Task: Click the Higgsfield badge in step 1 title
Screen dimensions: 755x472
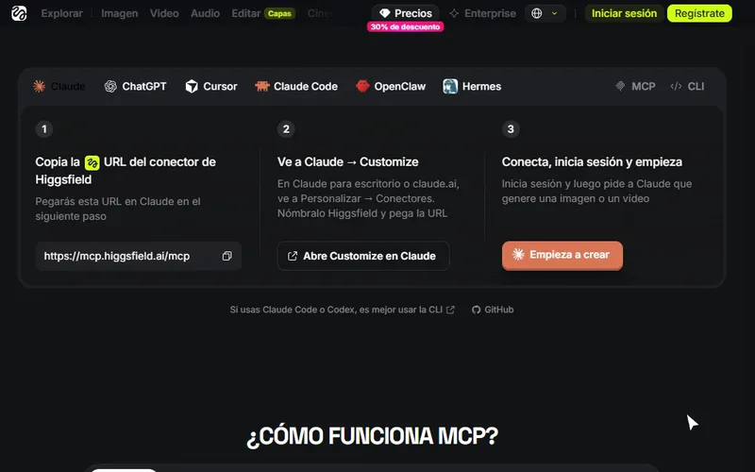Action: click(x=92, y=162)
